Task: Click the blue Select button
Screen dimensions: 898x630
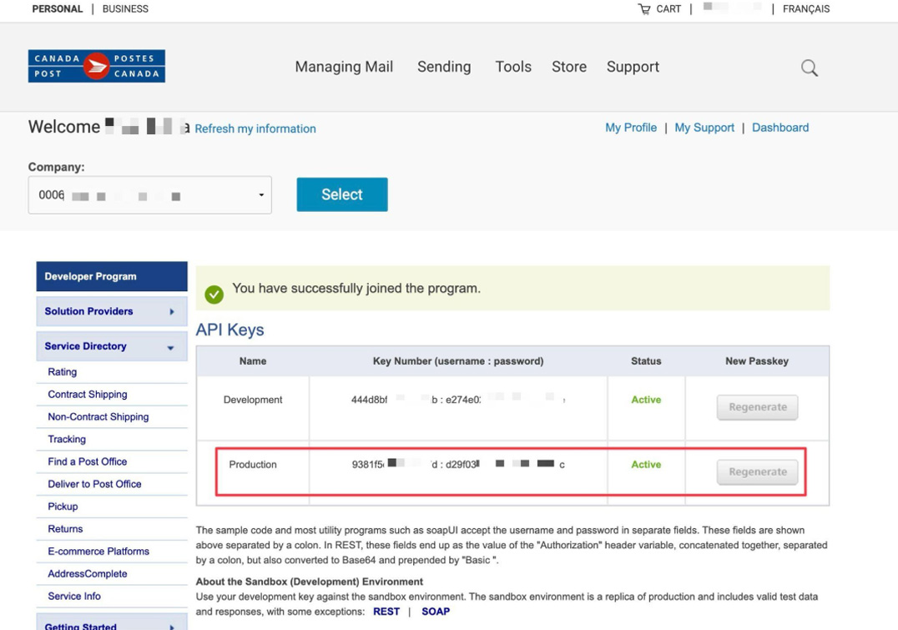Action: point(342,194)
